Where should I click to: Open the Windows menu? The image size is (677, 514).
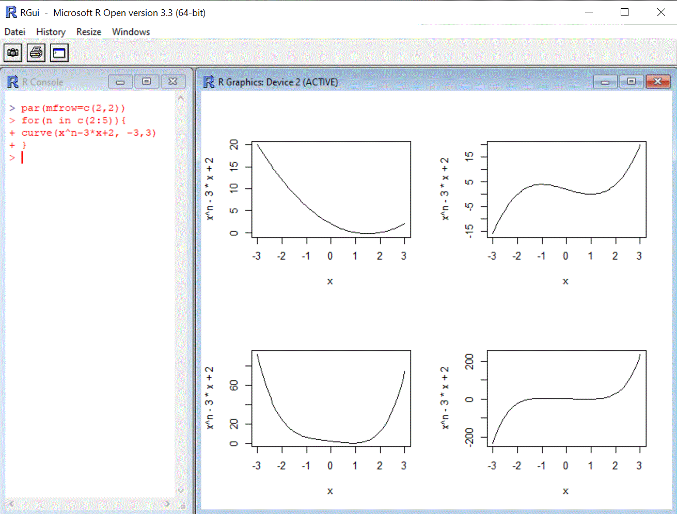click(x=130, y=31)
